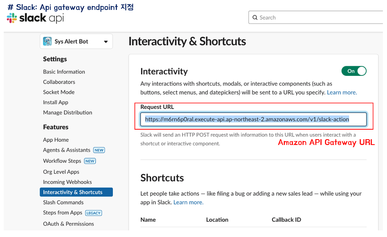Click the Request URL input field
The width and height of the screenshot is (387, 237).
tap(253, 119)
